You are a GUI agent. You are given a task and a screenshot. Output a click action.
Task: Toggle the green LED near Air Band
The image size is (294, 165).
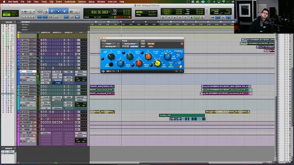171,65
